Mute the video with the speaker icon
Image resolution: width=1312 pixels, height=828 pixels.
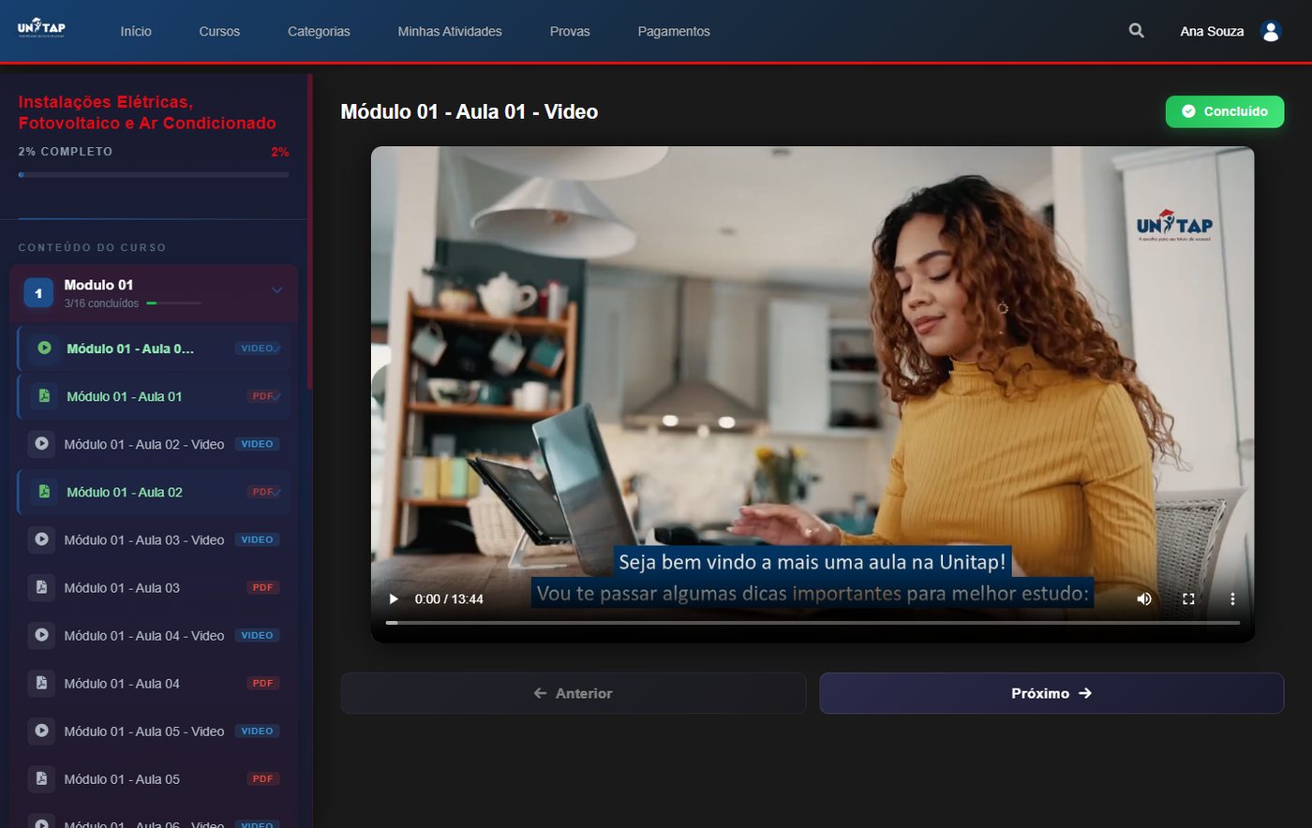click(x=1144, y=599)
